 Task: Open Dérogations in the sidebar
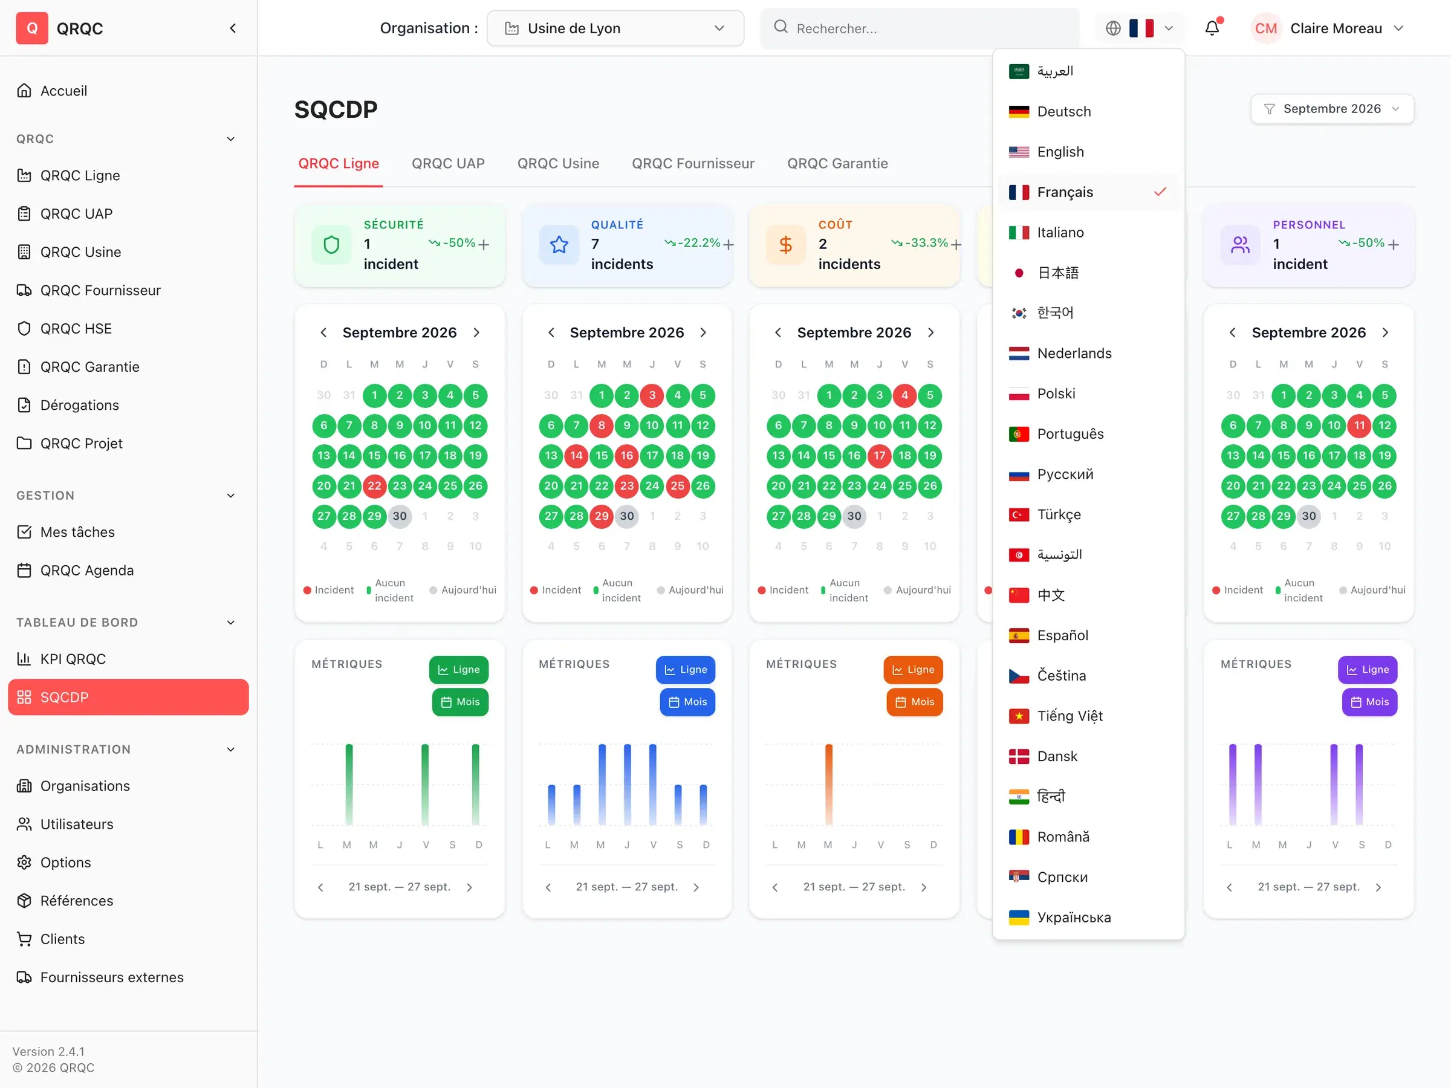(x=129, y=404)
